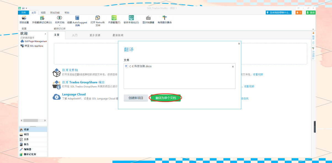Image resolution: width=332 pixels, height=163 pixels.
Task: Open the 文件 ribbon menu
Action: click(x=23, y=13)
